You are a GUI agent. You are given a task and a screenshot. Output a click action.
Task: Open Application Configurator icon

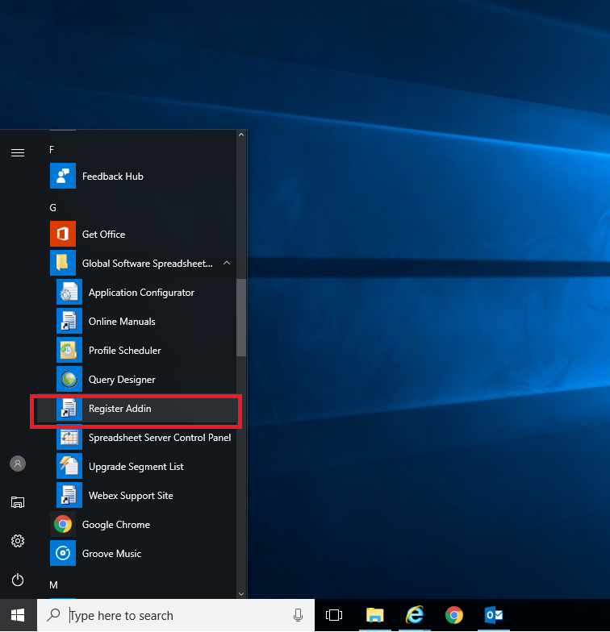(x=69, y=293)
